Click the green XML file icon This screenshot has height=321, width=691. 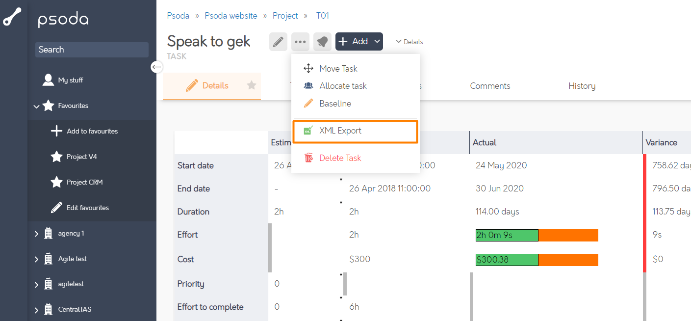pos(308,131)
